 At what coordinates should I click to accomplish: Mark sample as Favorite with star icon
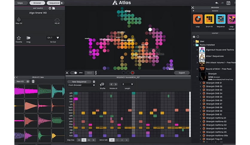19,38
